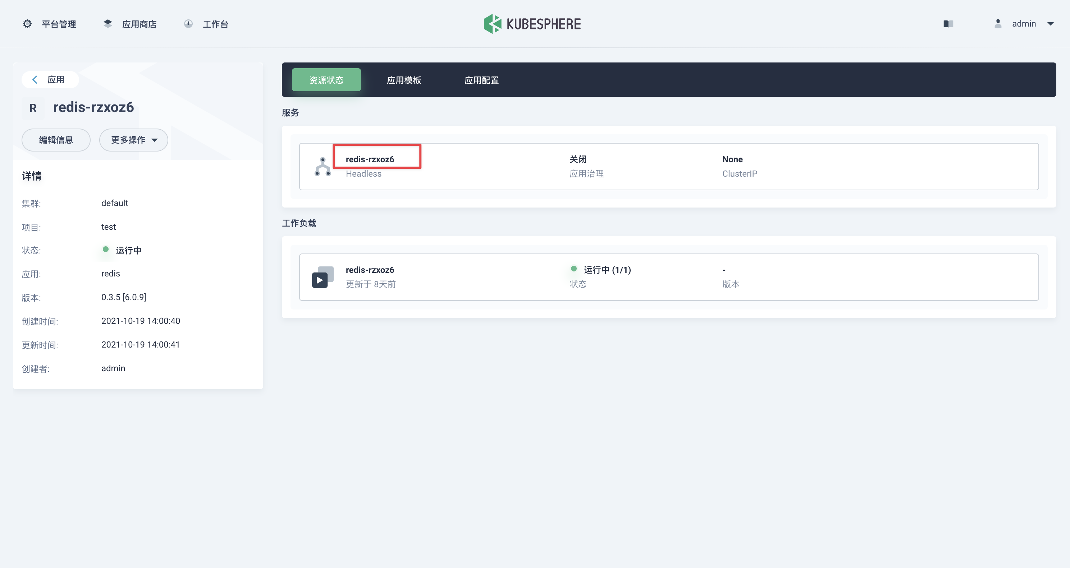Click the 编辑信息 button
The height and width of the screenshot is (568, 1070).
56,140
